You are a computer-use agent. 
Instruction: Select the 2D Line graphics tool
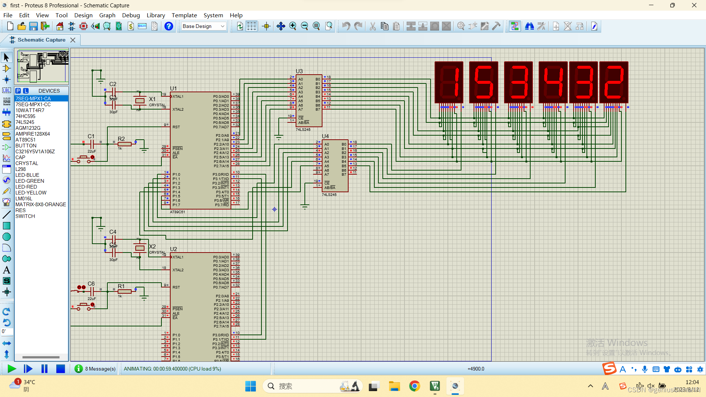click(x=6, y=214)
